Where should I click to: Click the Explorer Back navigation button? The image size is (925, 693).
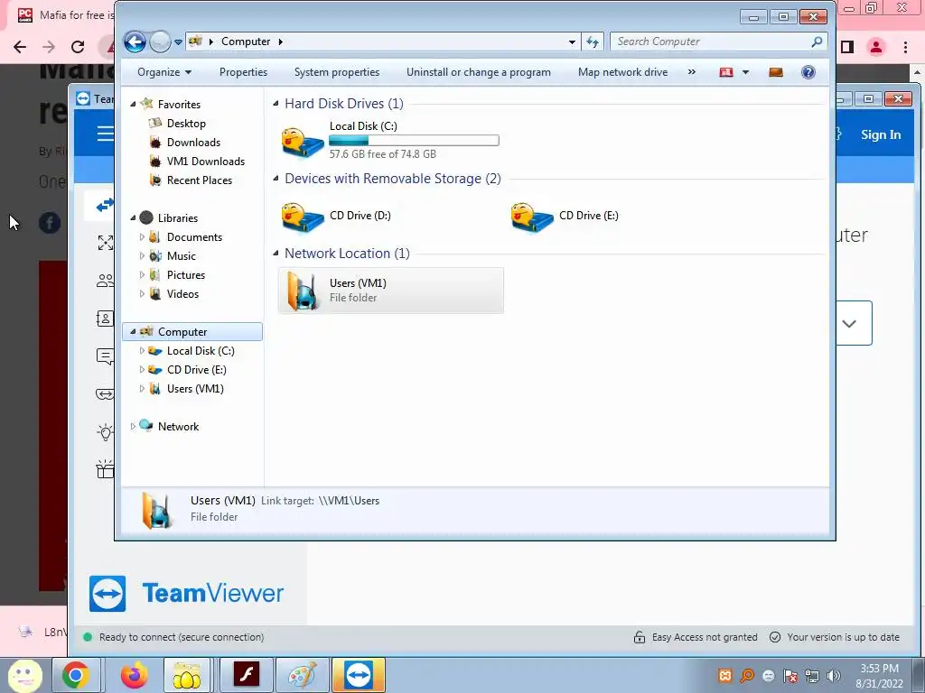tap(135, 42)
